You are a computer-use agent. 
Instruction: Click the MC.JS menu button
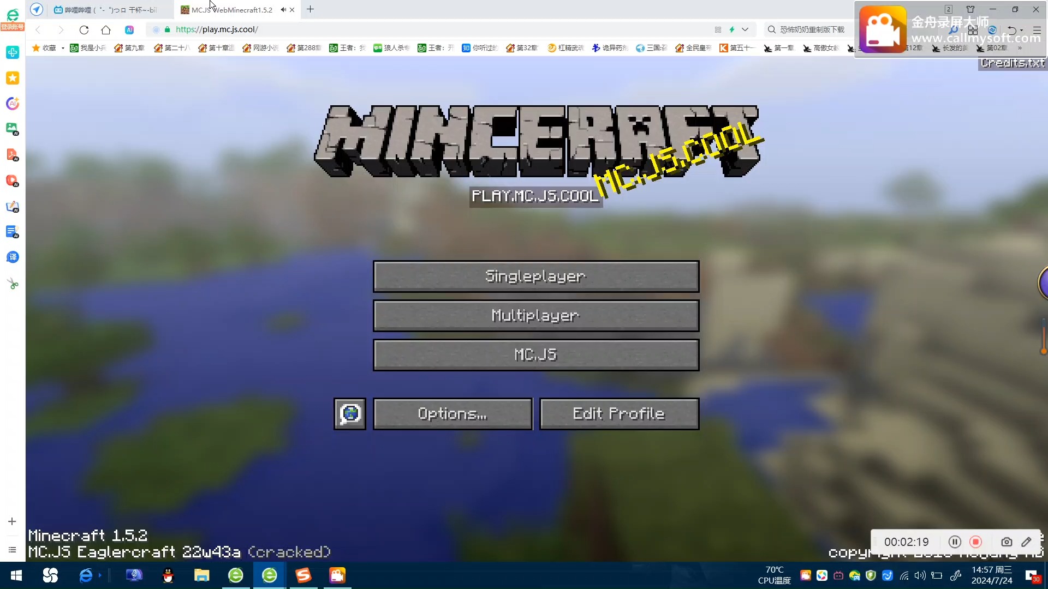click(536, 355)
